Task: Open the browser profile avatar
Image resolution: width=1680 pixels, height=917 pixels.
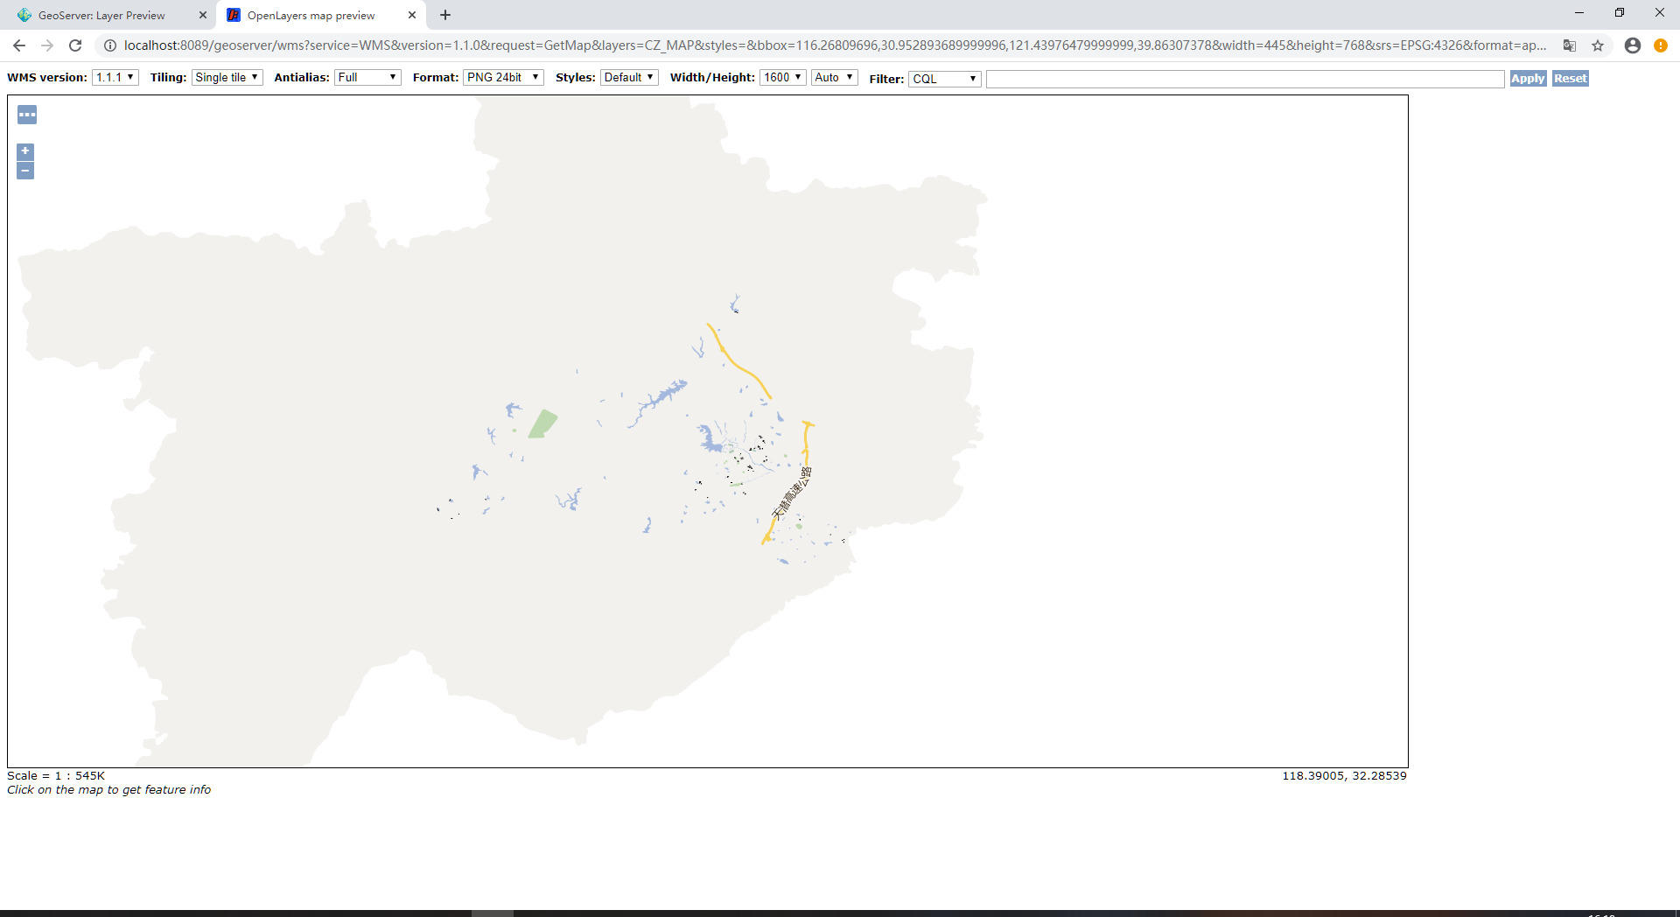Action: [x=1633, y=45]
